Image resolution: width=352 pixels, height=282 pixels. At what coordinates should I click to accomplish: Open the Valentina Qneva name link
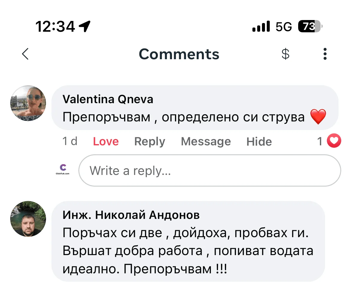[108, 99]
